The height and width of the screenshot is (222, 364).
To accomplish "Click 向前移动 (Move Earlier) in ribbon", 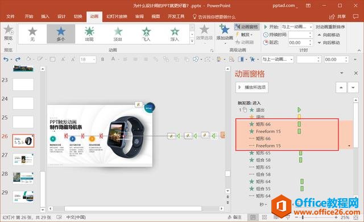I will coord(329,35).
